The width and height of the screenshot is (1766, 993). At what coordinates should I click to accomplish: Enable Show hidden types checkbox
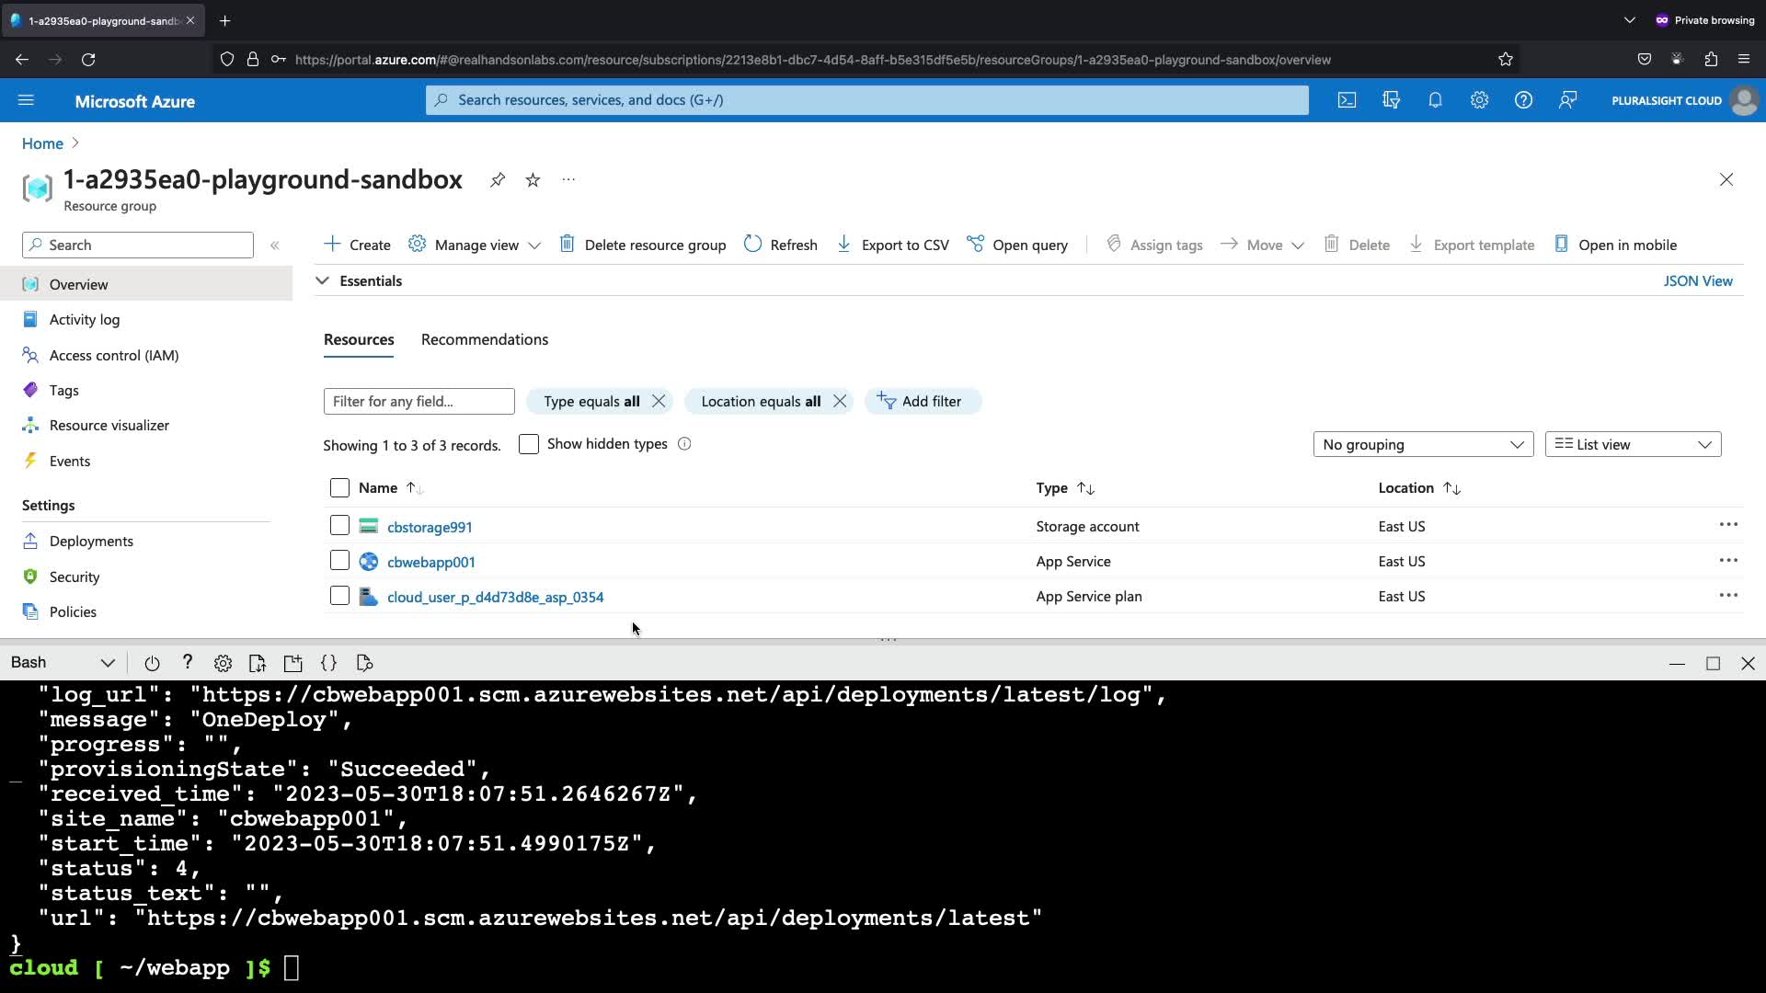click(x=529, y=445)
